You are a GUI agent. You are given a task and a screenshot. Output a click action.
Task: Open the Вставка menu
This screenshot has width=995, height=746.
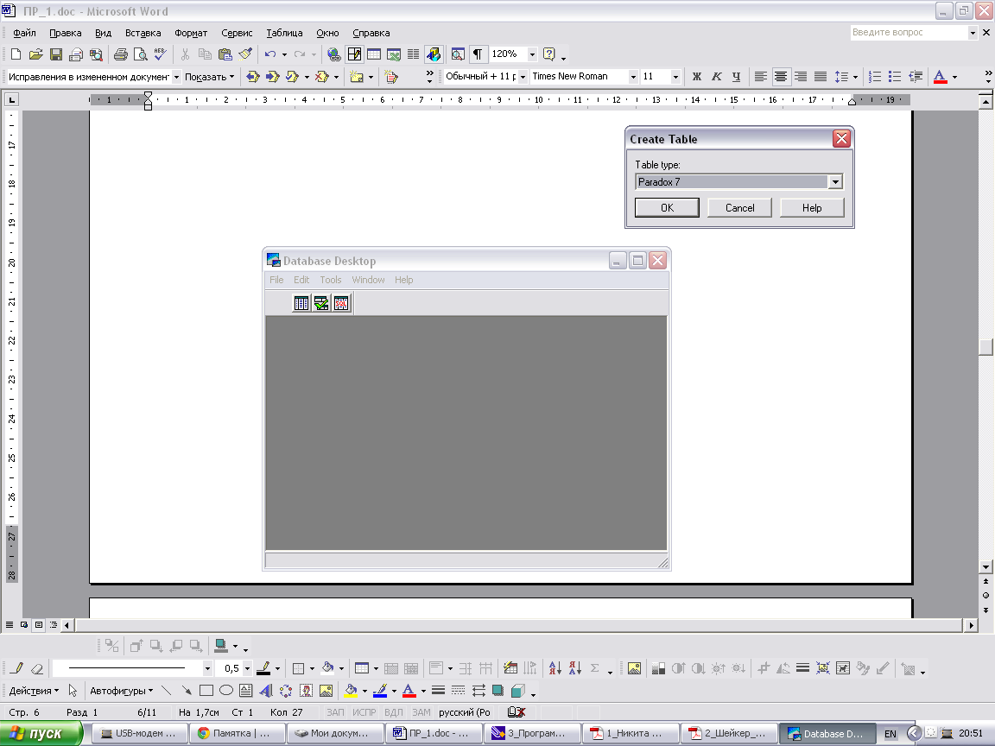point(143,33)
